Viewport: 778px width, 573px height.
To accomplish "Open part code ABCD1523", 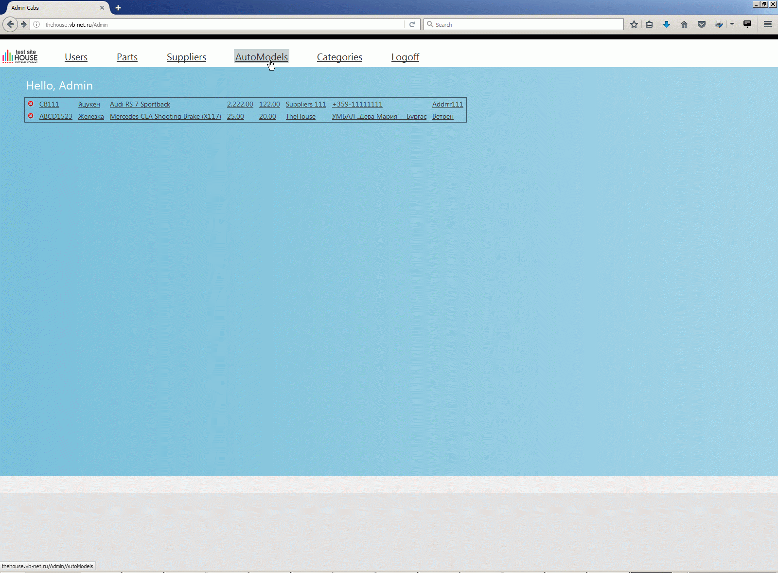I will click(55, 116).
